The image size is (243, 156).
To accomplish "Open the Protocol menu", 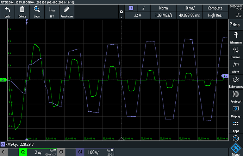I will 236,97.
